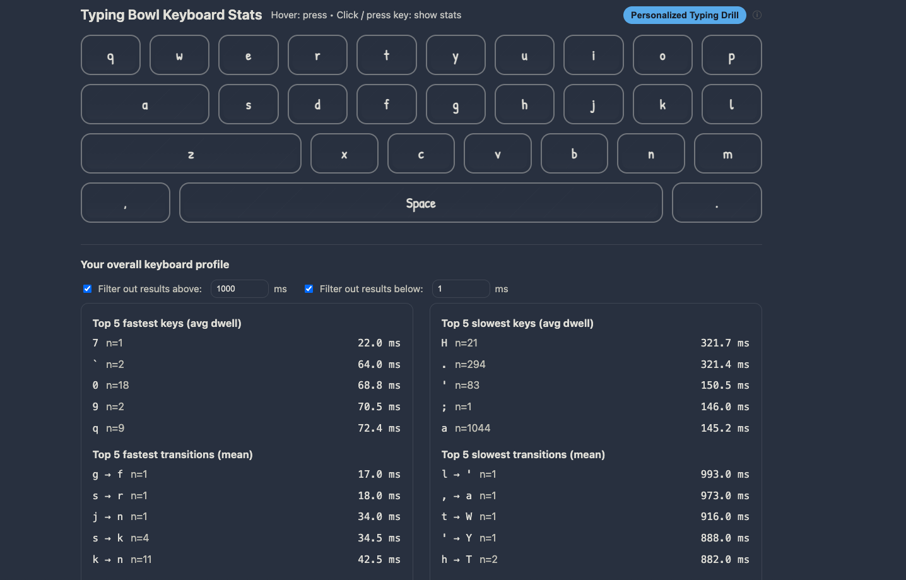This screenshot has width=906, height=580.
Task: Toggle 'Filter out results above' checkbox
Action: [88, 288]
